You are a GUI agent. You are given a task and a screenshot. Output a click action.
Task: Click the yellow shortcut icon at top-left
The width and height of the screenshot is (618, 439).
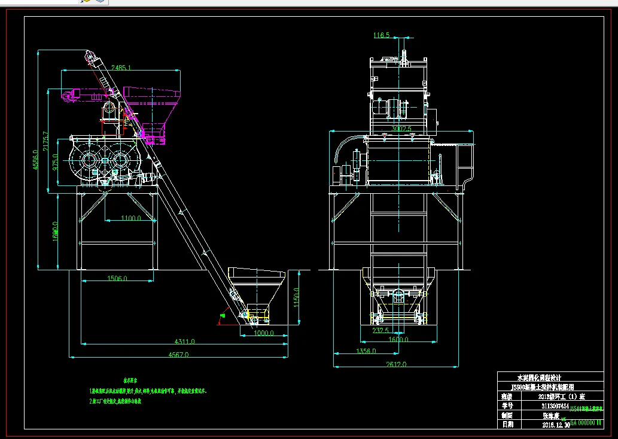point(86,1)
